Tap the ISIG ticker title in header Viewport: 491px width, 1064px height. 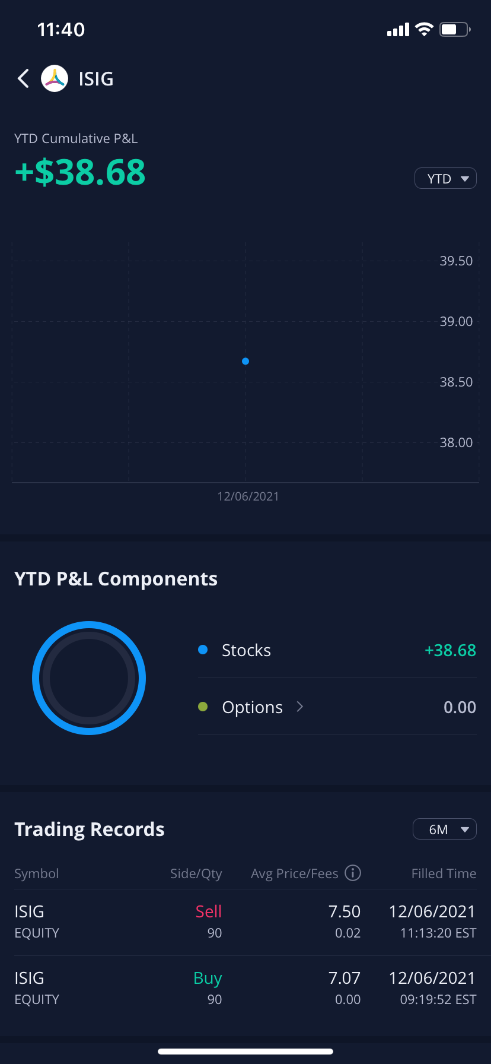point(96,79)
